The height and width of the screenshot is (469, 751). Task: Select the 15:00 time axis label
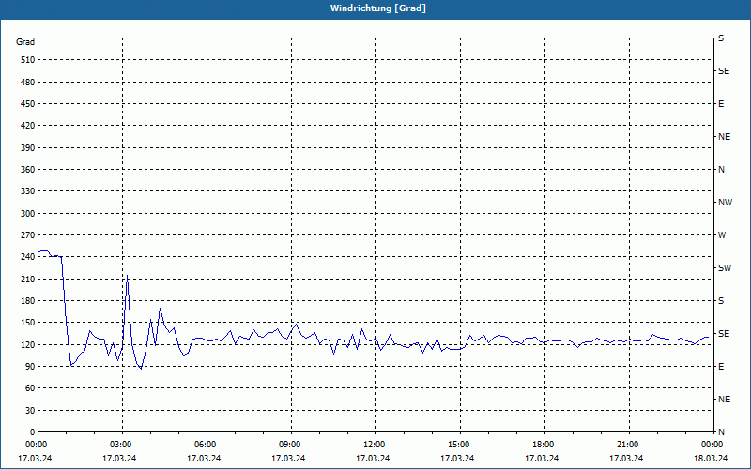[x=460, y=445]
